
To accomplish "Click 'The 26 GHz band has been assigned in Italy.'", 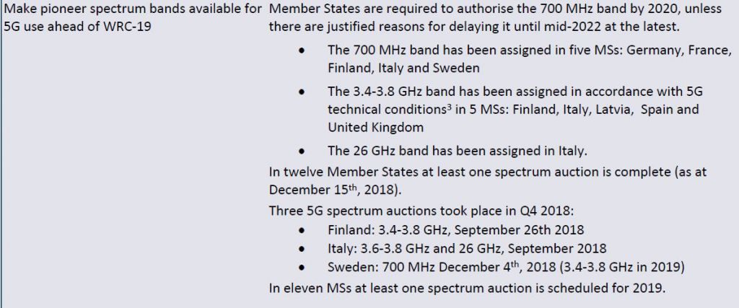I will [x=458, y=151].
